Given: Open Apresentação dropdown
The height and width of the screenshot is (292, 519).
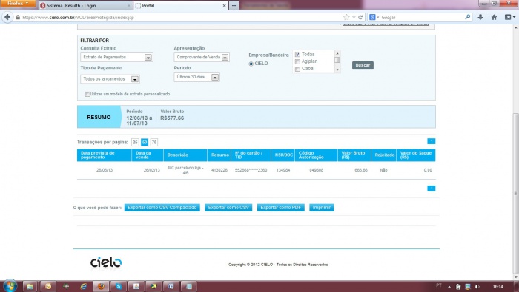Looking at the screenshot, I should (x=202, y=58).
